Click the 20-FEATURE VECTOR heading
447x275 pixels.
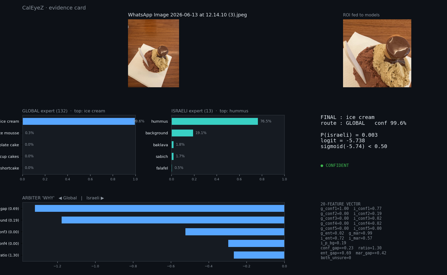[340, 204]
